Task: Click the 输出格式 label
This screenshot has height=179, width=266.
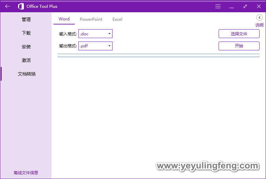Action: tap(68, 46)
